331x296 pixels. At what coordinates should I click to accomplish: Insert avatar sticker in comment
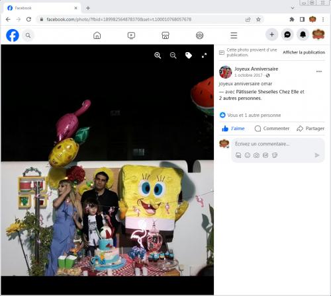click(238, 155)
